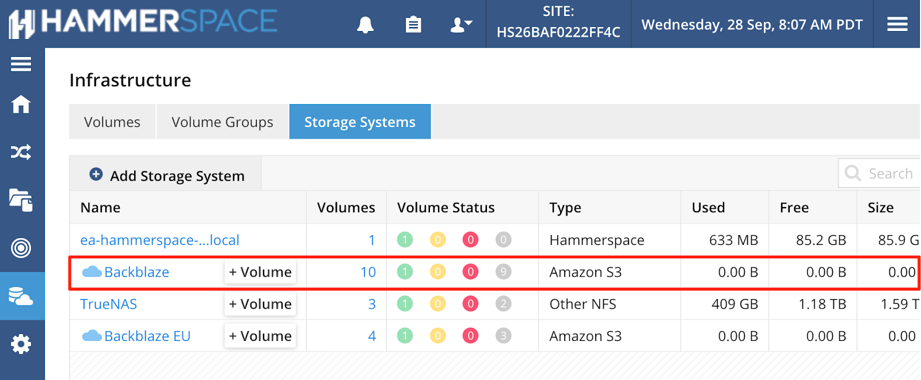Click the date and time display

tap(752, 25)
